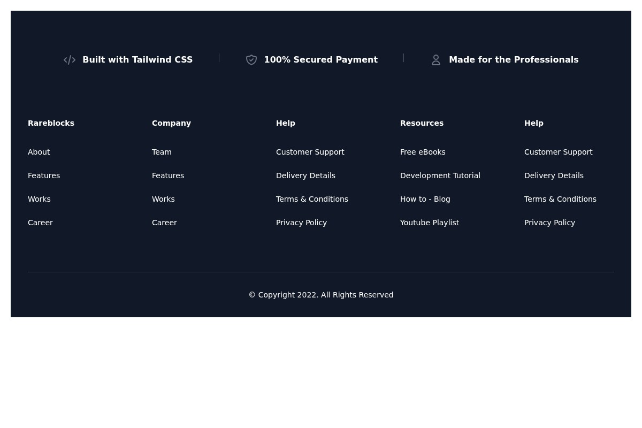Open the Youtube Playlist link
This screenshot has height=428, width=642.
click(x=429, y=223)
